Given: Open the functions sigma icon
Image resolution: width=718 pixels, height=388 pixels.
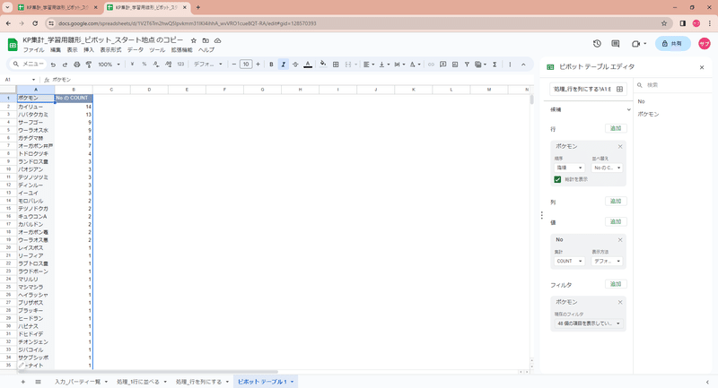Looking at the screenshot, I should (495, 65).
